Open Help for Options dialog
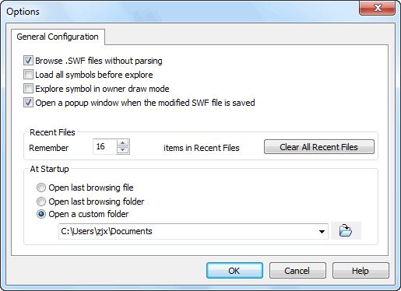Viewport: 401px width, 291px height. (361, 271)
